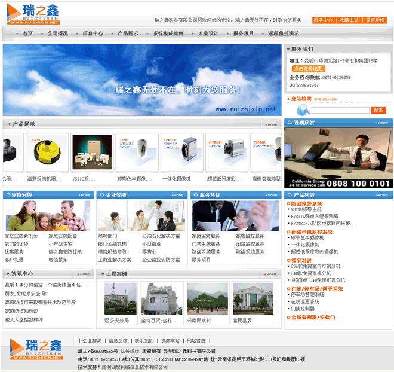Click MORE in the 家庭安防 header

[x=84, y=196]
